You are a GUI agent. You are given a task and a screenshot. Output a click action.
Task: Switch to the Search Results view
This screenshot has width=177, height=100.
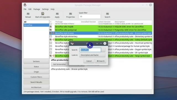click(36, 82)
